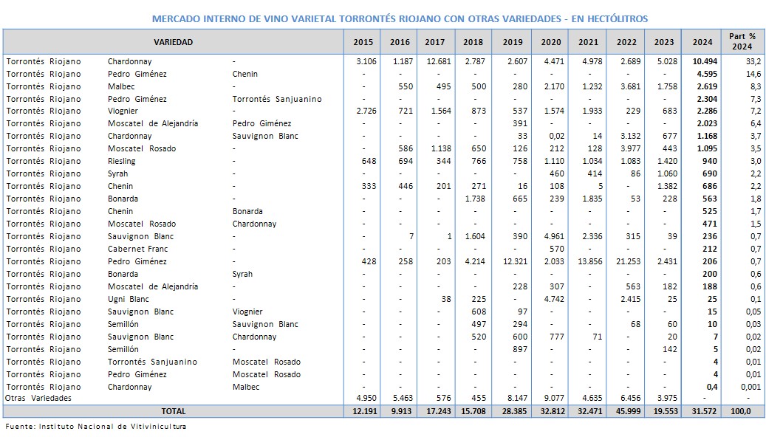Select the 31.572 total for 2024
766x437 pixels.
[x=700, y=410]
